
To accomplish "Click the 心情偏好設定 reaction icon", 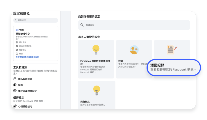I will 15,106.
